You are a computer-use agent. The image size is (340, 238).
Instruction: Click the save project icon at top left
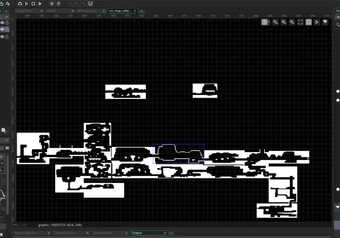1,4
